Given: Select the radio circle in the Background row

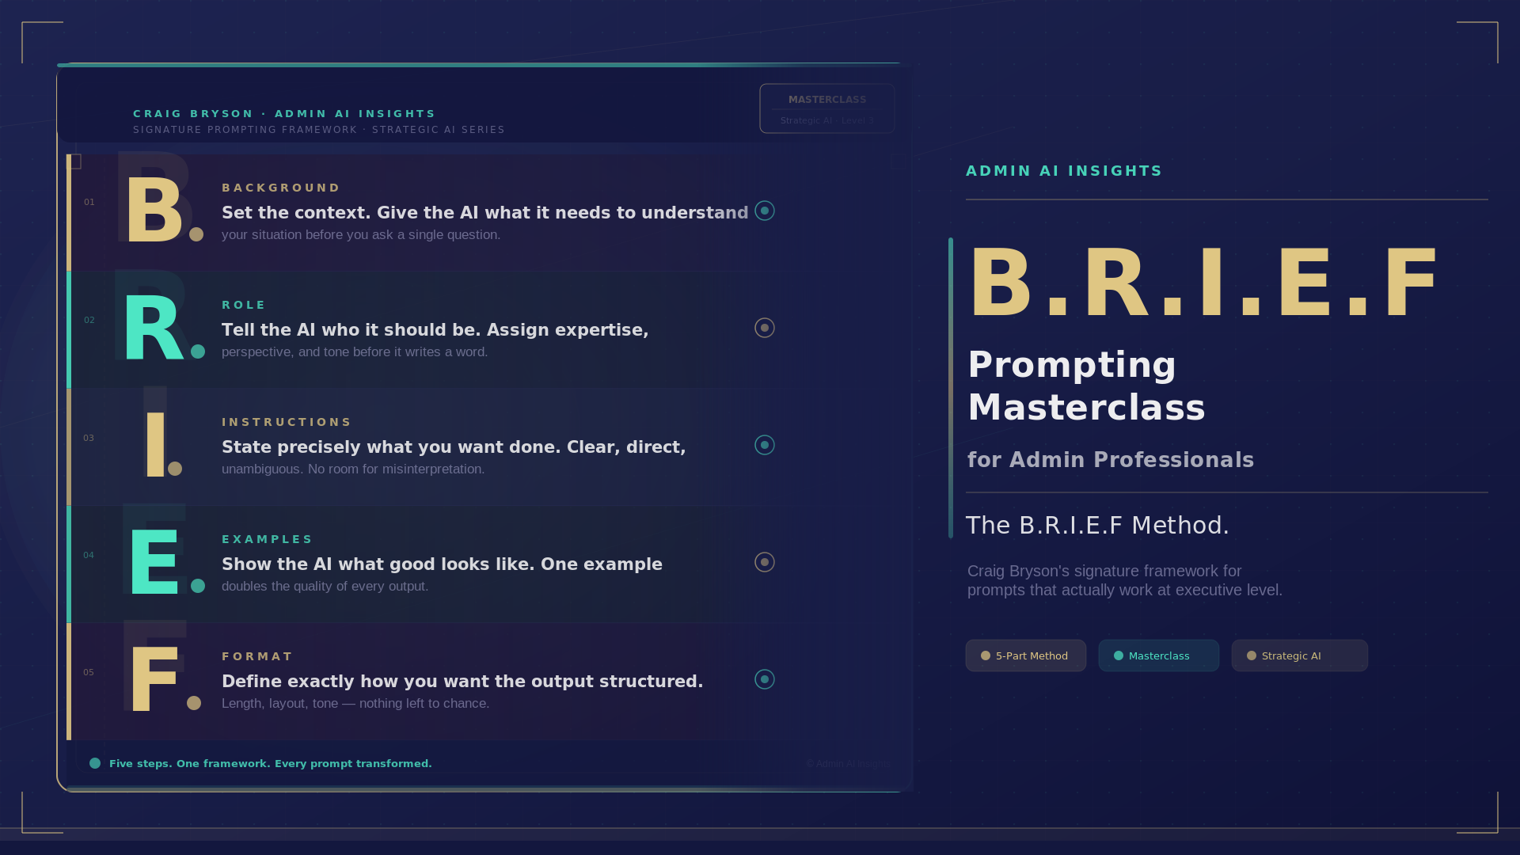Looking at the screenshot, I should coord(765,211).
